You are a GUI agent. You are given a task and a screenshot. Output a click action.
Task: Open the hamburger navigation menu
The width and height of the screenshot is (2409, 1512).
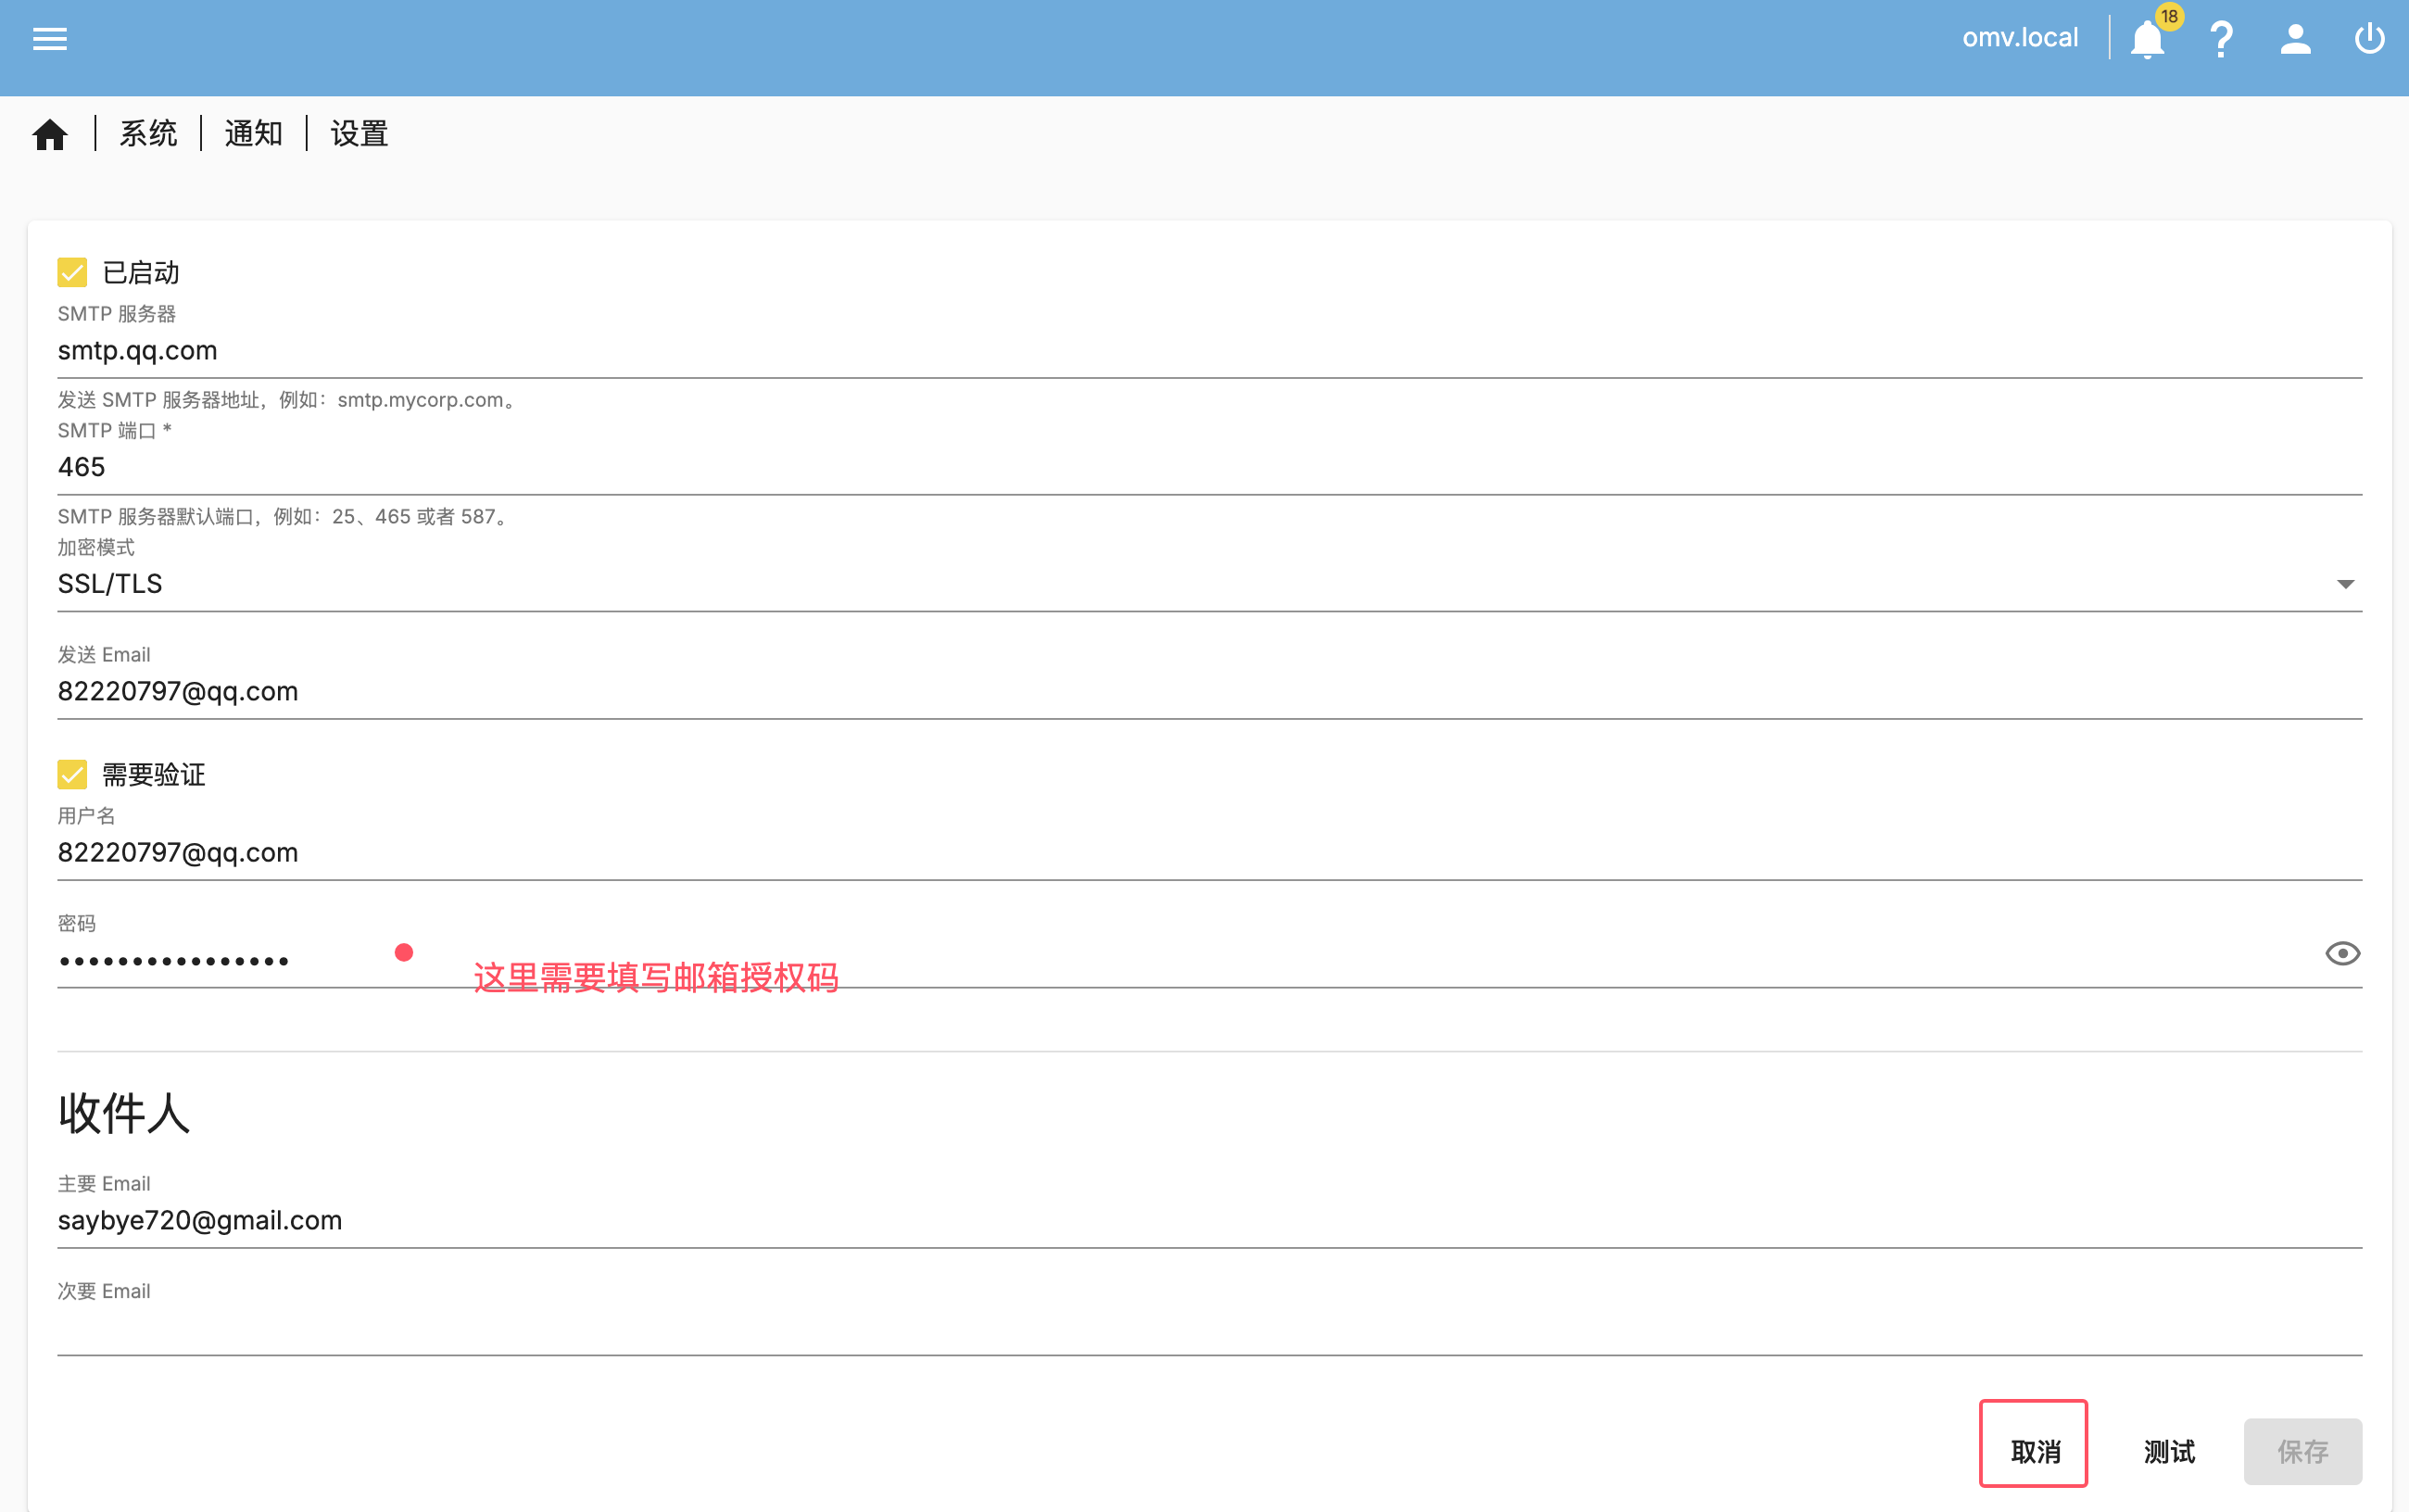pyautogui.click(x=49, y=39)
